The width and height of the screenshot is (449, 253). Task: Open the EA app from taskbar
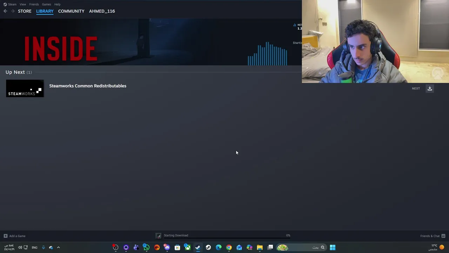tap(157, 247)
